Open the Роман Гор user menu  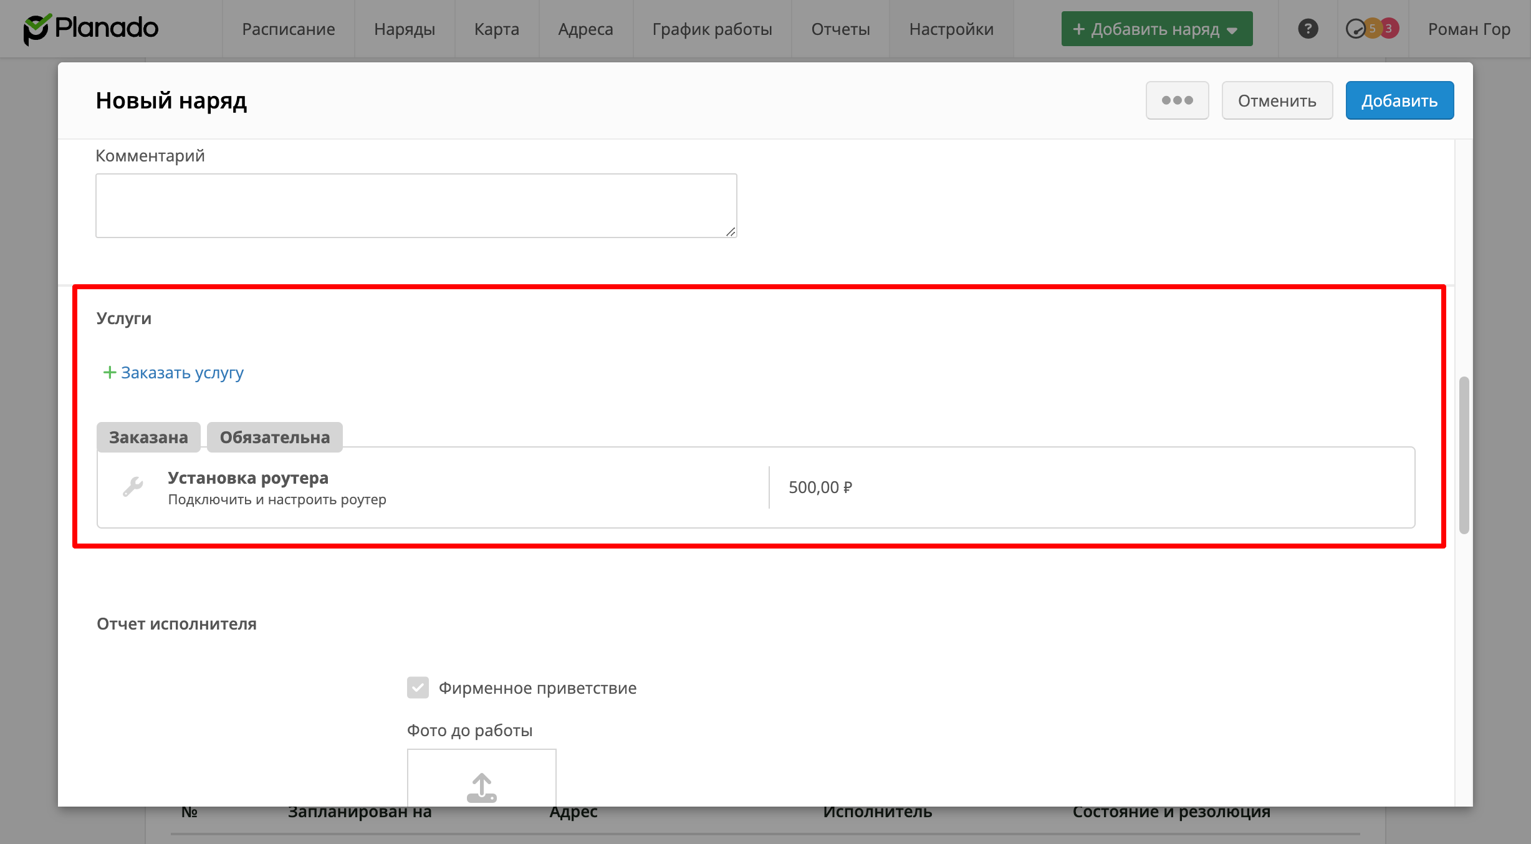pos(1469,29)
